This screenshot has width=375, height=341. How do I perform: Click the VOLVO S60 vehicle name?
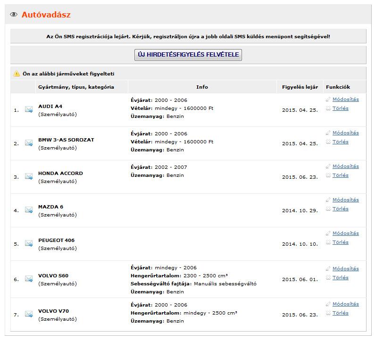coord(53,276)
